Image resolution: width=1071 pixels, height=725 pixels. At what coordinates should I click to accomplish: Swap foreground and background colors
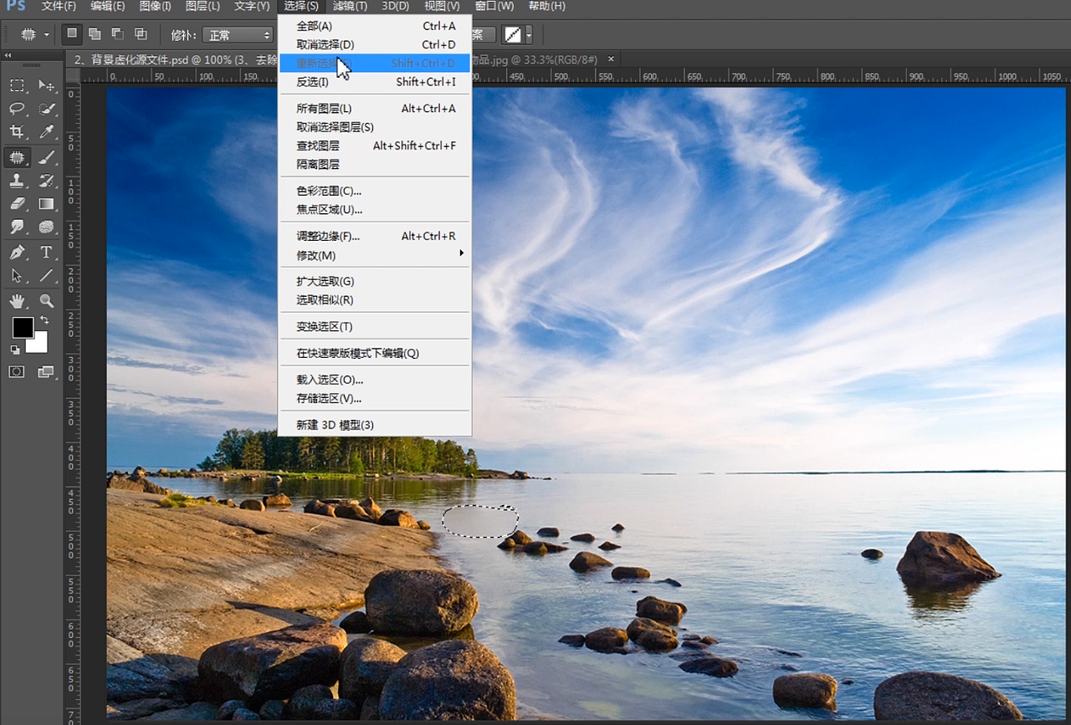point(44,320)
